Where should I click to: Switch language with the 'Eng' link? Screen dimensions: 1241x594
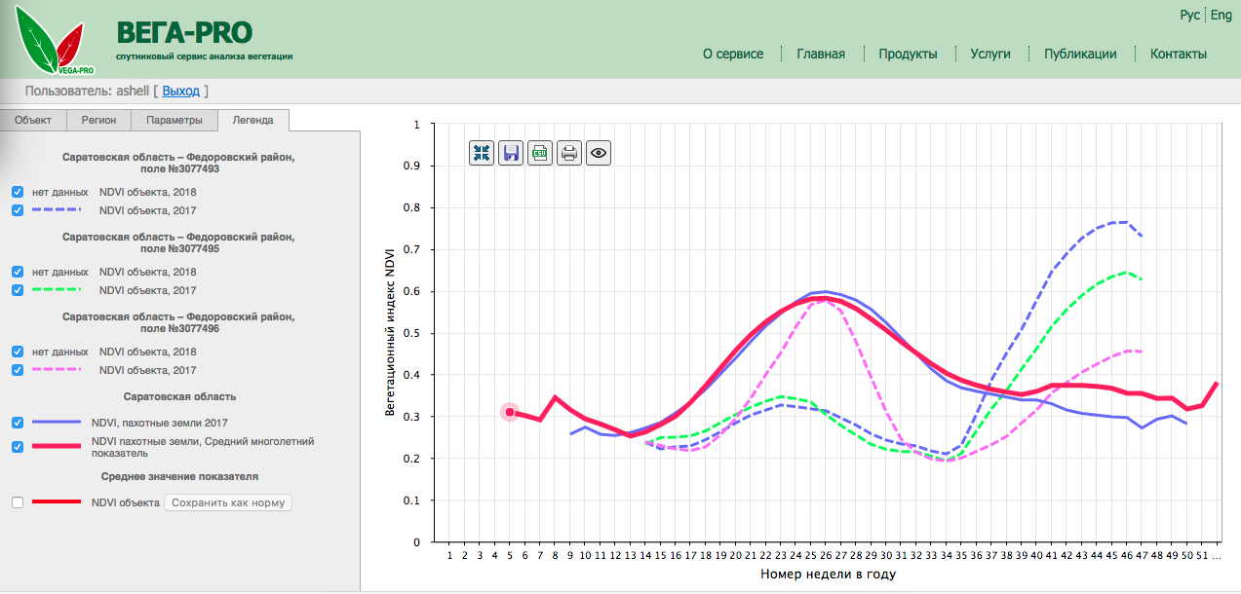[x=1222, y=15]
